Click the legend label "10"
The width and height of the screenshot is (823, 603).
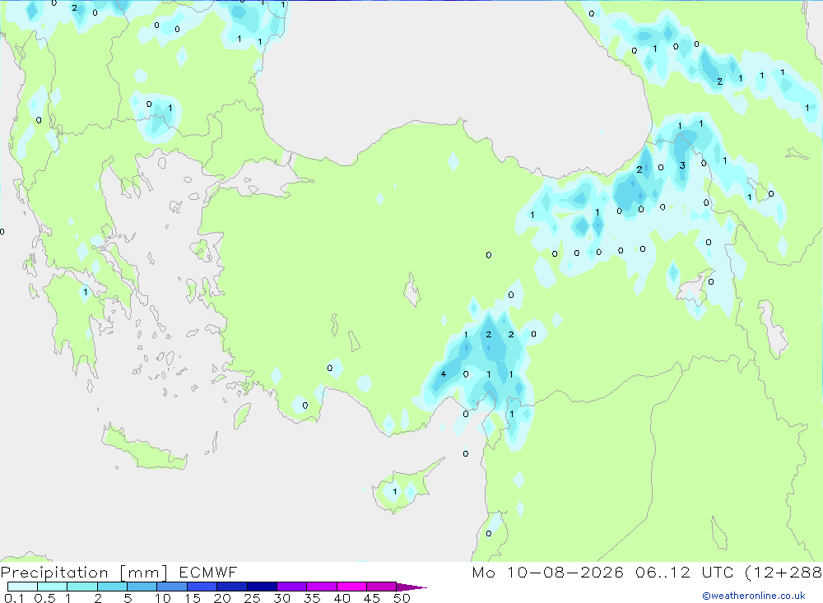click(x=162, y=598)
